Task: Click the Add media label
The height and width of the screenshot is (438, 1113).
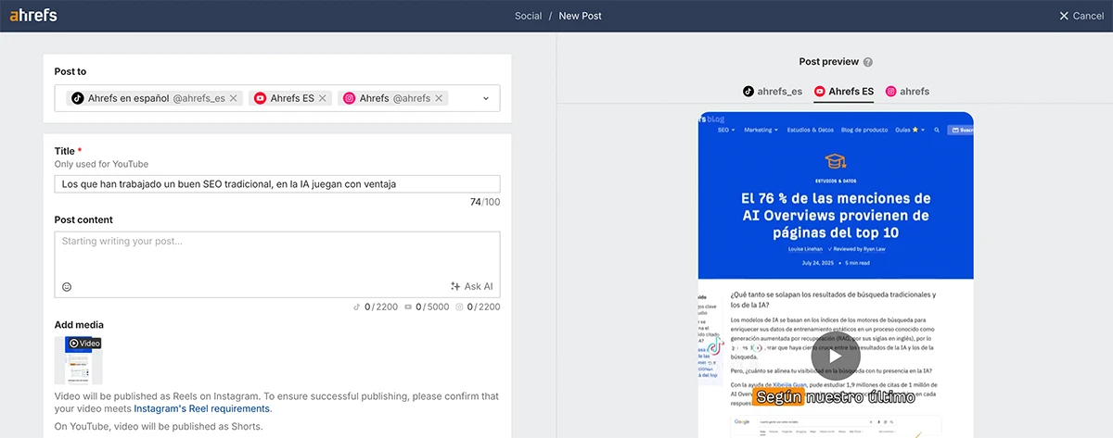Action: coord(79,325)
